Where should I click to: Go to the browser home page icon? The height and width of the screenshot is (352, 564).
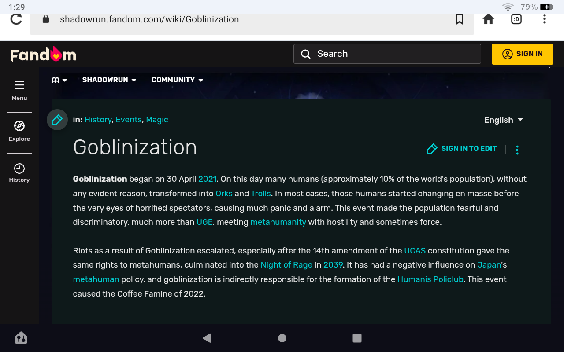pyautogui.click(x=488, y=19)
